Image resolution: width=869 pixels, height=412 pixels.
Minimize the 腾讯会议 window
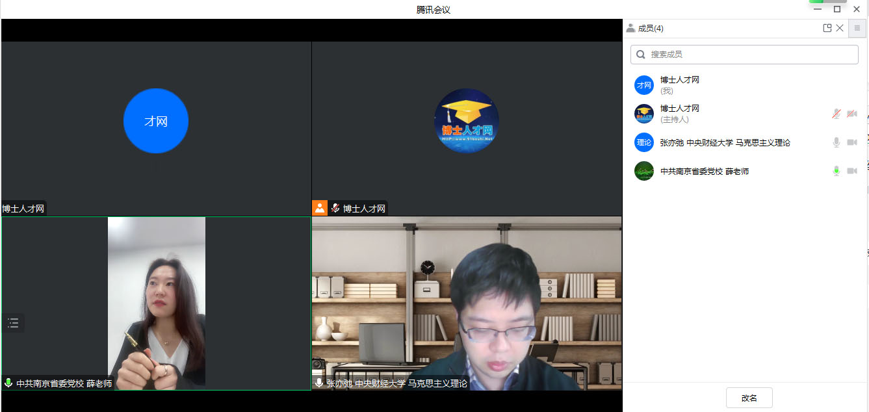click(818, 9)
